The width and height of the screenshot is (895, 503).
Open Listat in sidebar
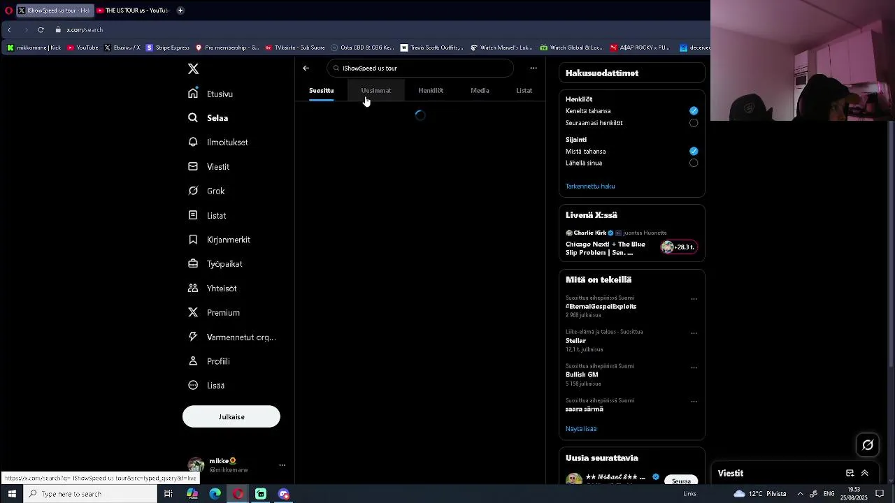click(x=207, y=215)
